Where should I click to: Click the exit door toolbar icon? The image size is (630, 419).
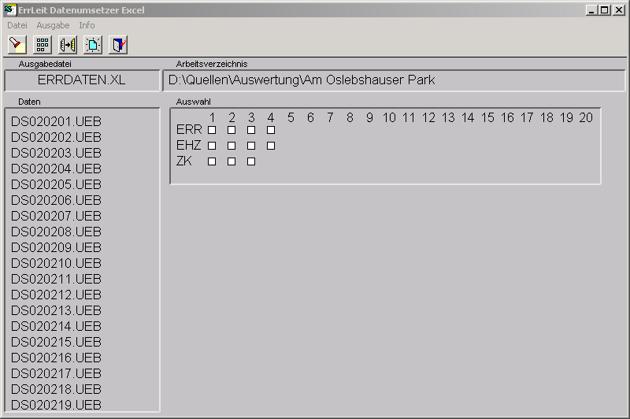(118, 45)
